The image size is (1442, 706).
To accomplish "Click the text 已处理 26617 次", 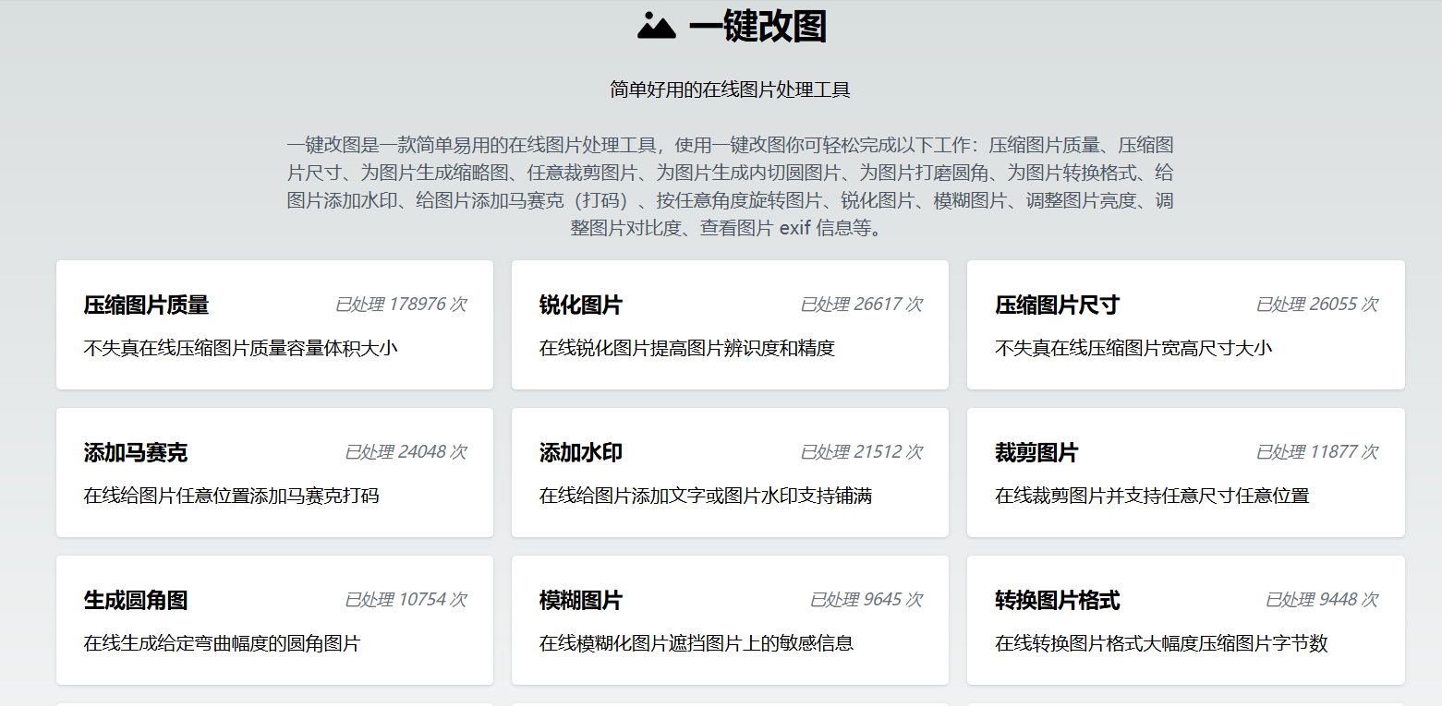I will (x=862, y=305).
